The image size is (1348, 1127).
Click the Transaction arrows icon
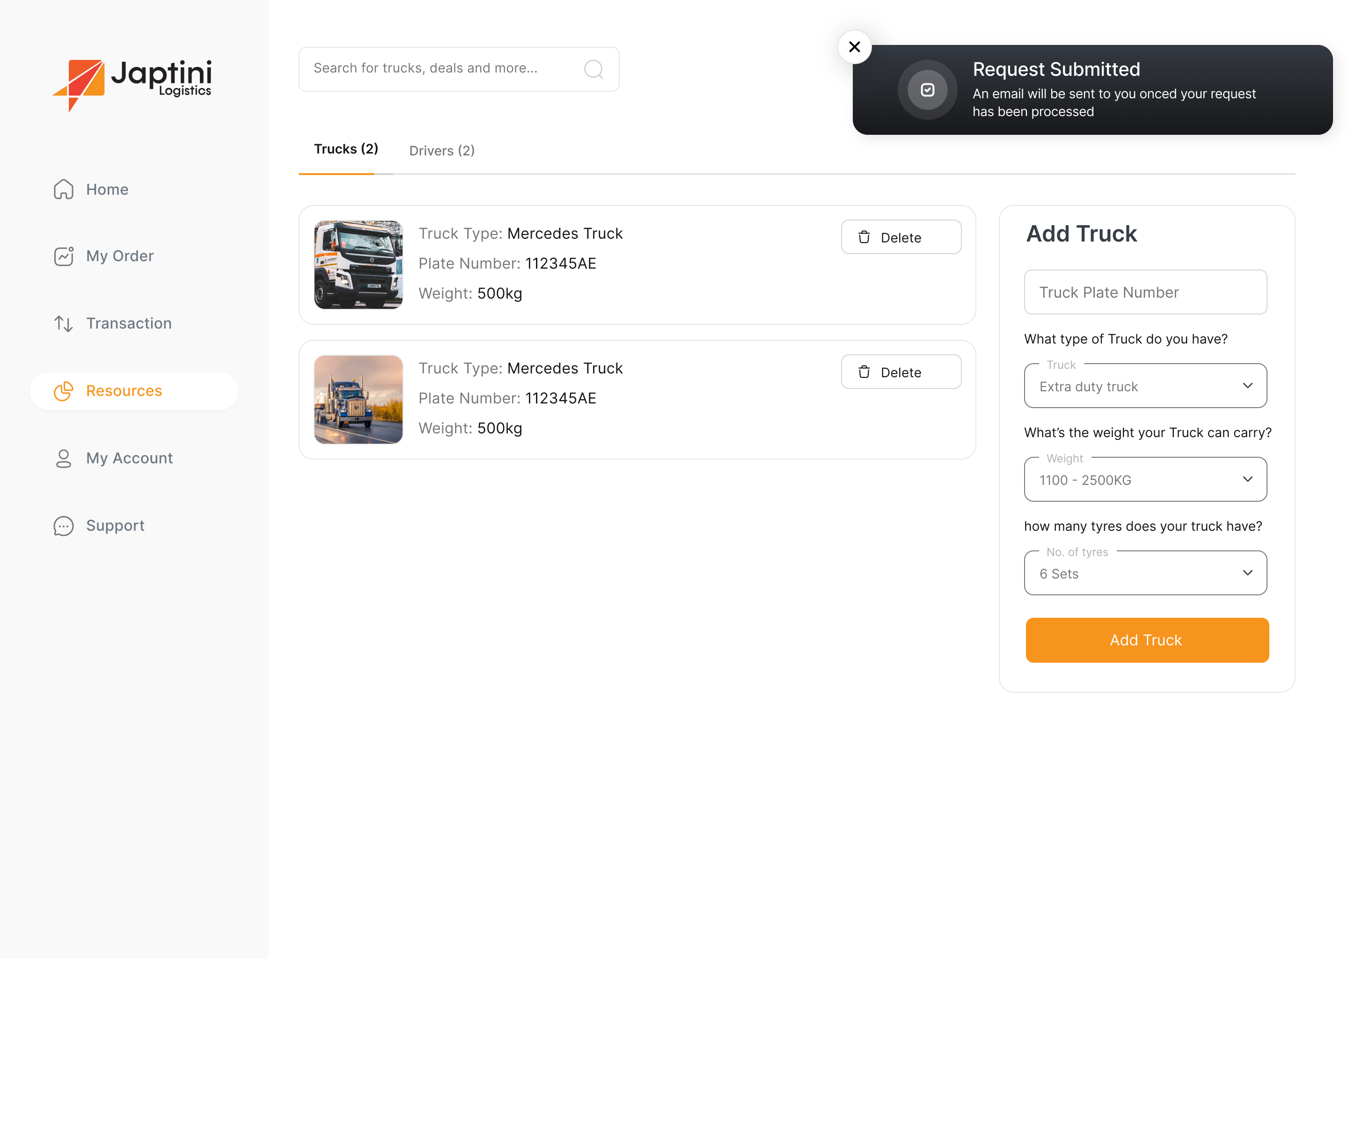(64, 323)
